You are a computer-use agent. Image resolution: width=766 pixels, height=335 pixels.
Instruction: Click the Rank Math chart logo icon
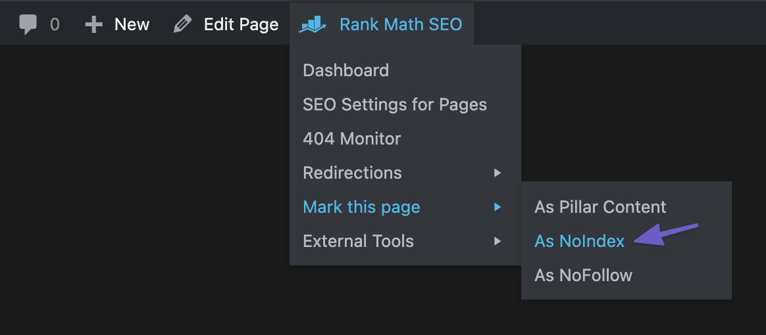(x=313, y=24)
